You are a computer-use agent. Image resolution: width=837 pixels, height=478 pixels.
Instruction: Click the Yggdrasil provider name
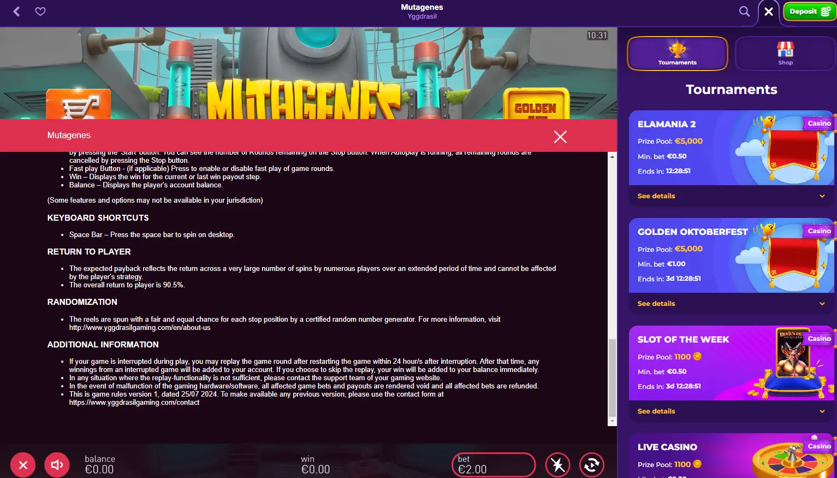422,16
